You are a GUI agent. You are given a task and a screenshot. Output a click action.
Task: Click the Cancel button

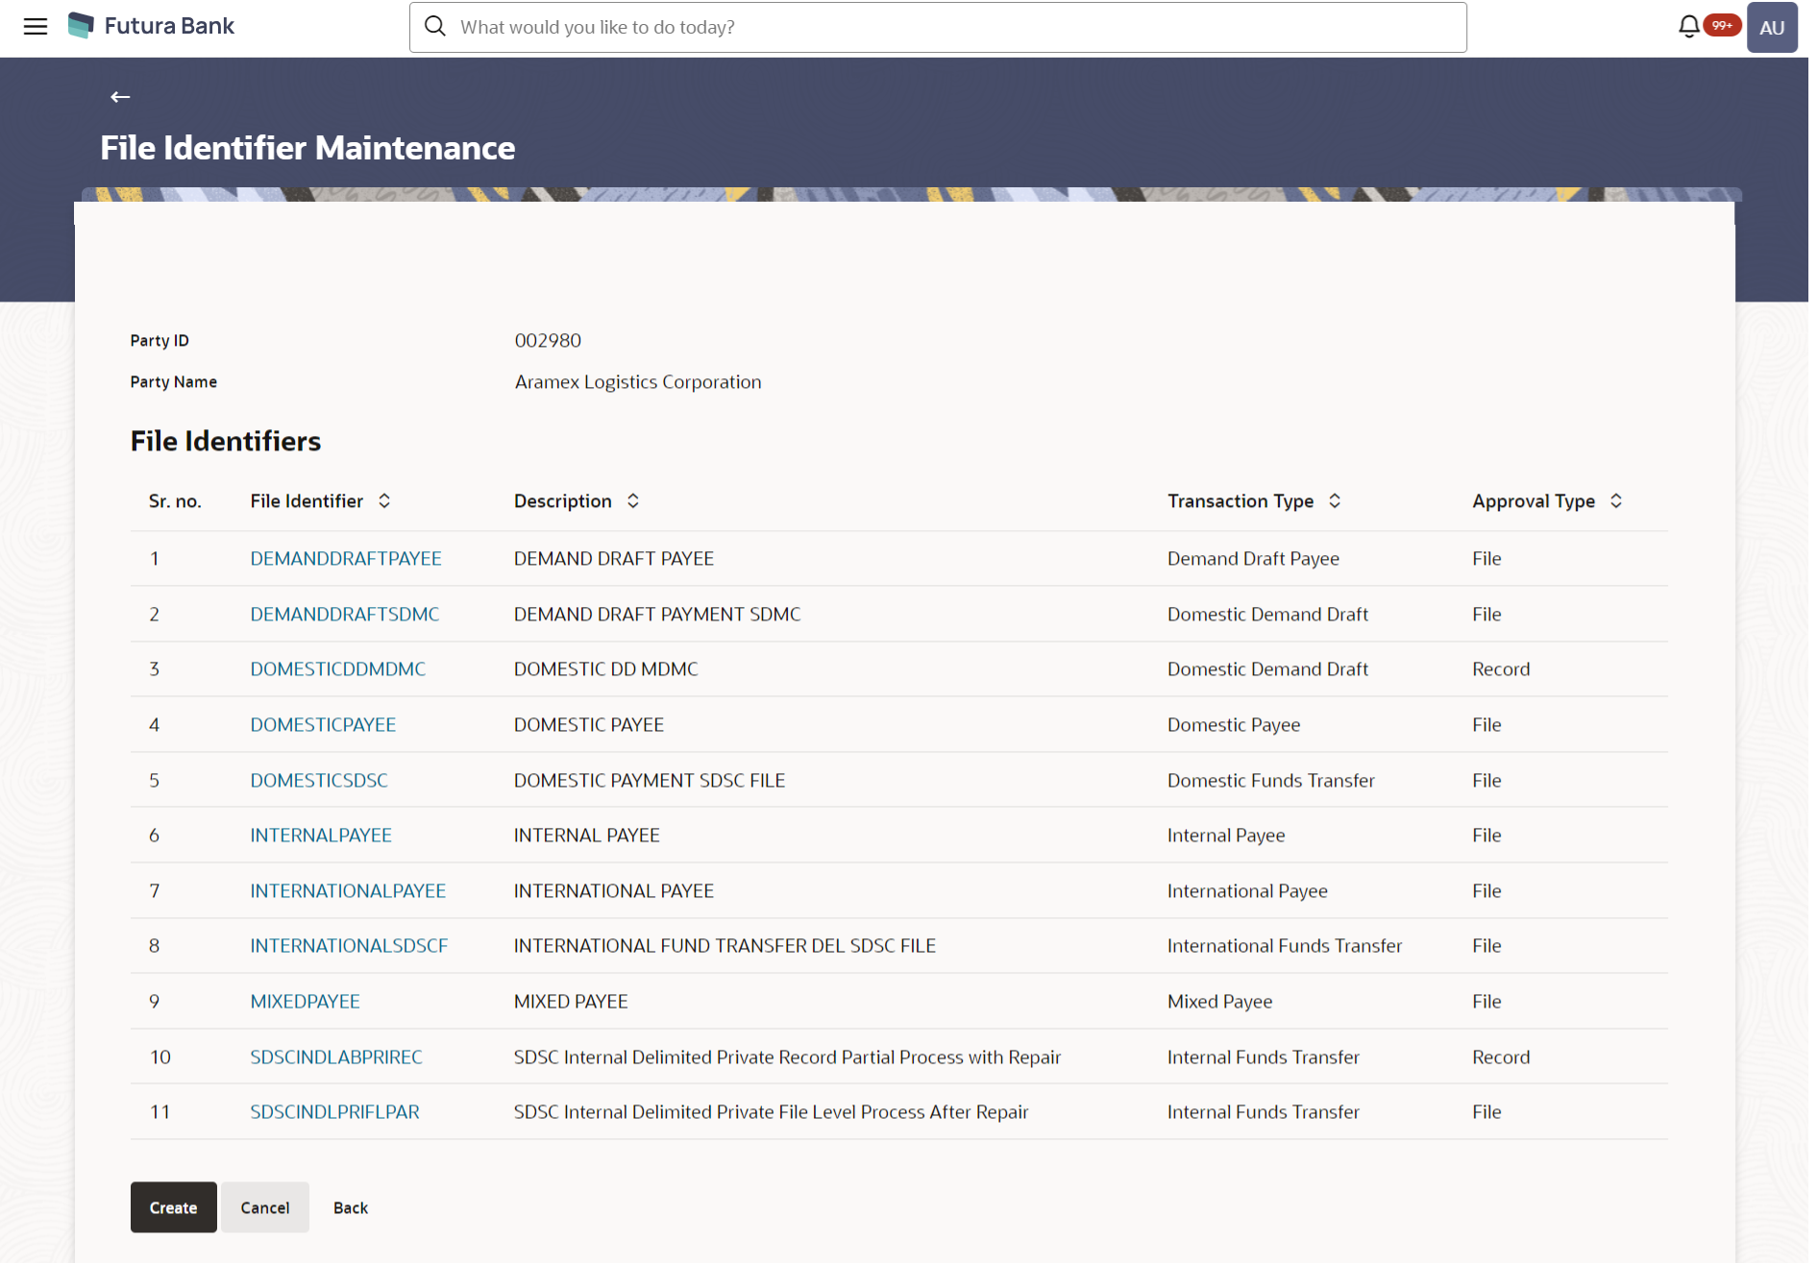pos(265,1207)
